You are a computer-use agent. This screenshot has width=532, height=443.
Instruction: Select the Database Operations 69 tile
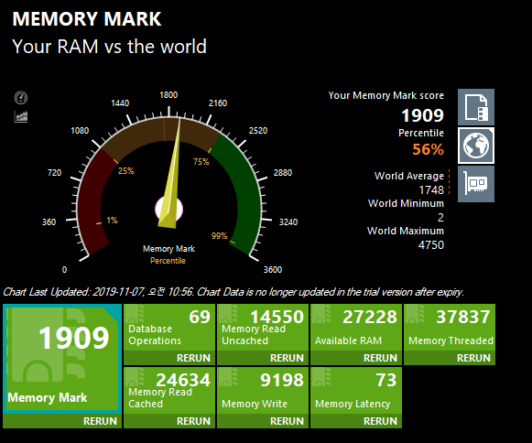click(169, 328)
